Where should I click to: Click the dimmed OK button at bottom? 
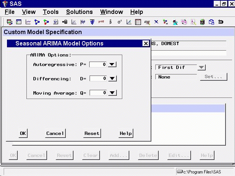pyautogui.click(x=13, y=155)
